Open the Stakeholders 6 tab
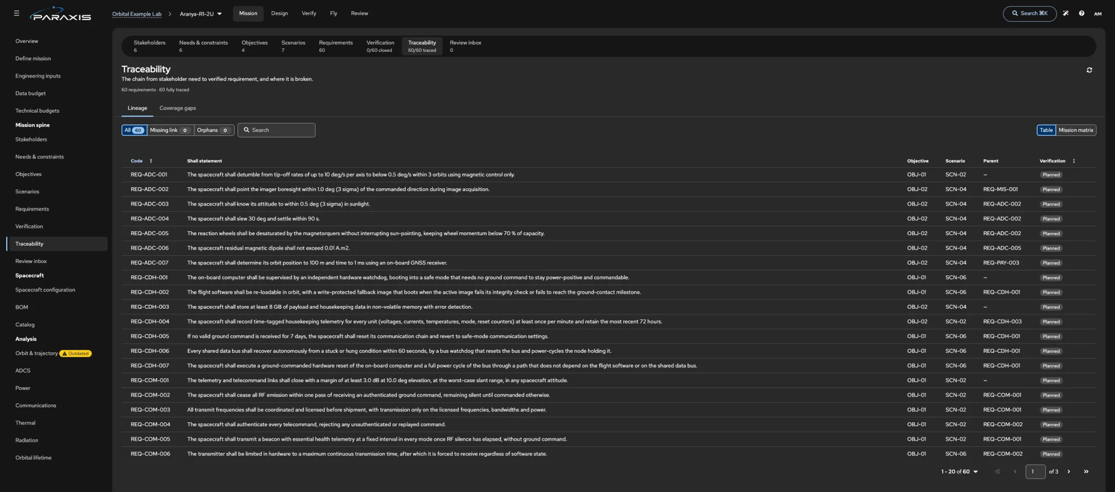Image resolution: width=1115 pixels, height=492 pixels. coord(149,46)
